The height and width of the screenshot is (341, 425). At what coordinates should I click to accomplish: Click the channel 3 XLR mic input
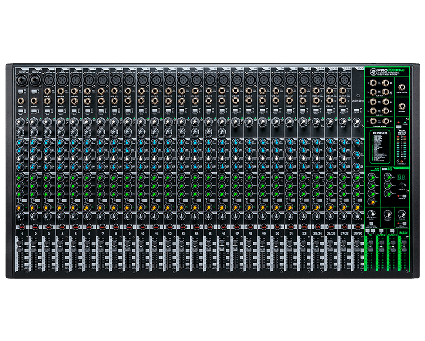click(x=48, y=80)
